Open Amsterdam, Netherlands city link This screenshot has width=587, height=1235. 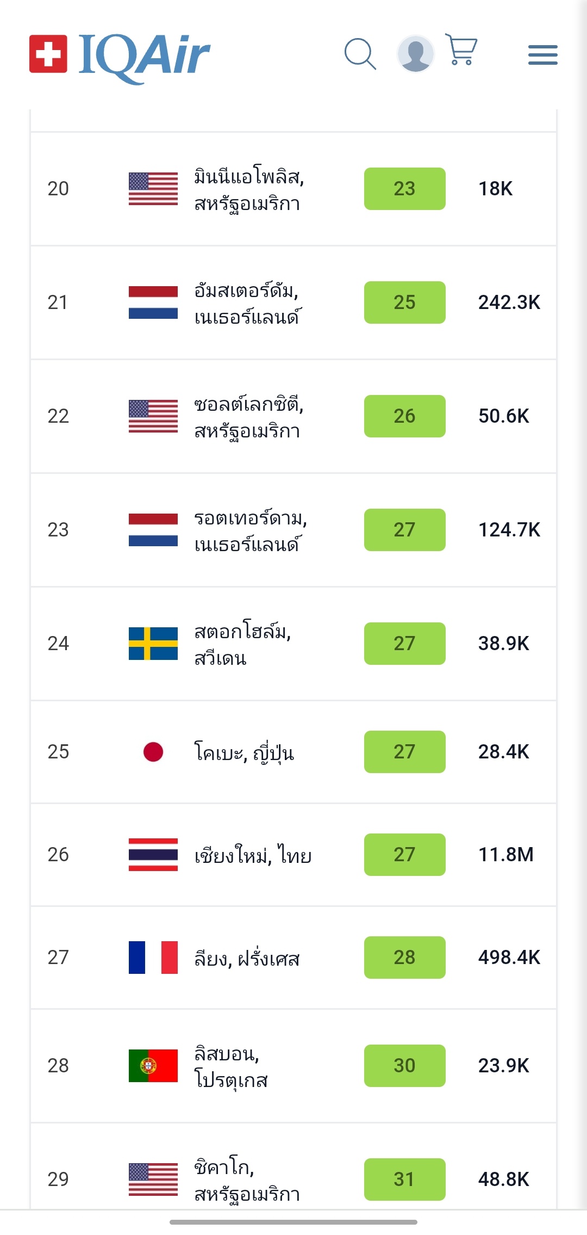click(x=247, y=304)
